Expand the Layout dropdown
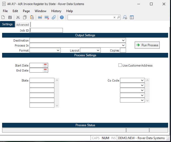This screenshot has width=171, height=142. [98, 50]
